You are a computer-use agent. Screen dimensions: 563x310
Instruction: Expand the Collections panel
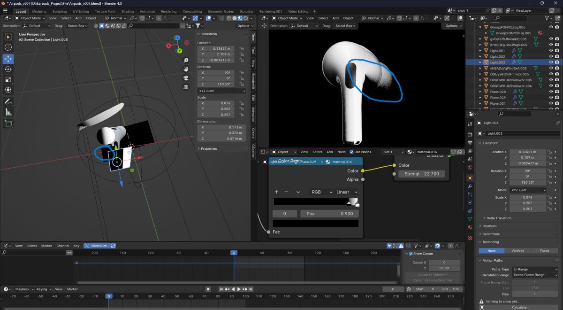[x=491, y=234]
